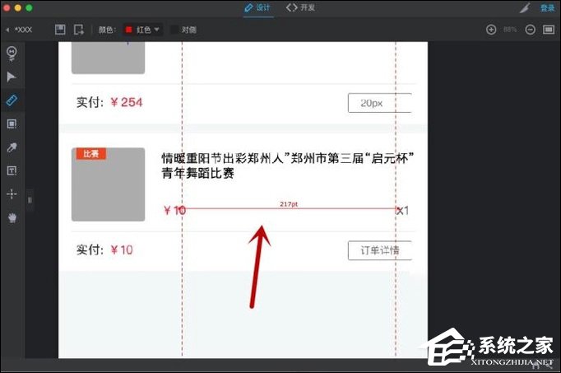Click the 88% zoom percentage value
561x373 pixels.
click(510, 30)
